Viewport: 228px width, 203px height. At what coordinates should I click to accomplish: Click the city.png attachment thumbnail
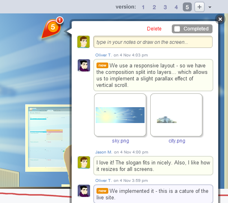click(176, 115)
